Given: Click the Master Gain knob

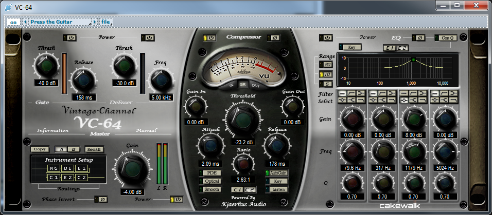Looking at the screenshot, I should [x=132, y=169].
